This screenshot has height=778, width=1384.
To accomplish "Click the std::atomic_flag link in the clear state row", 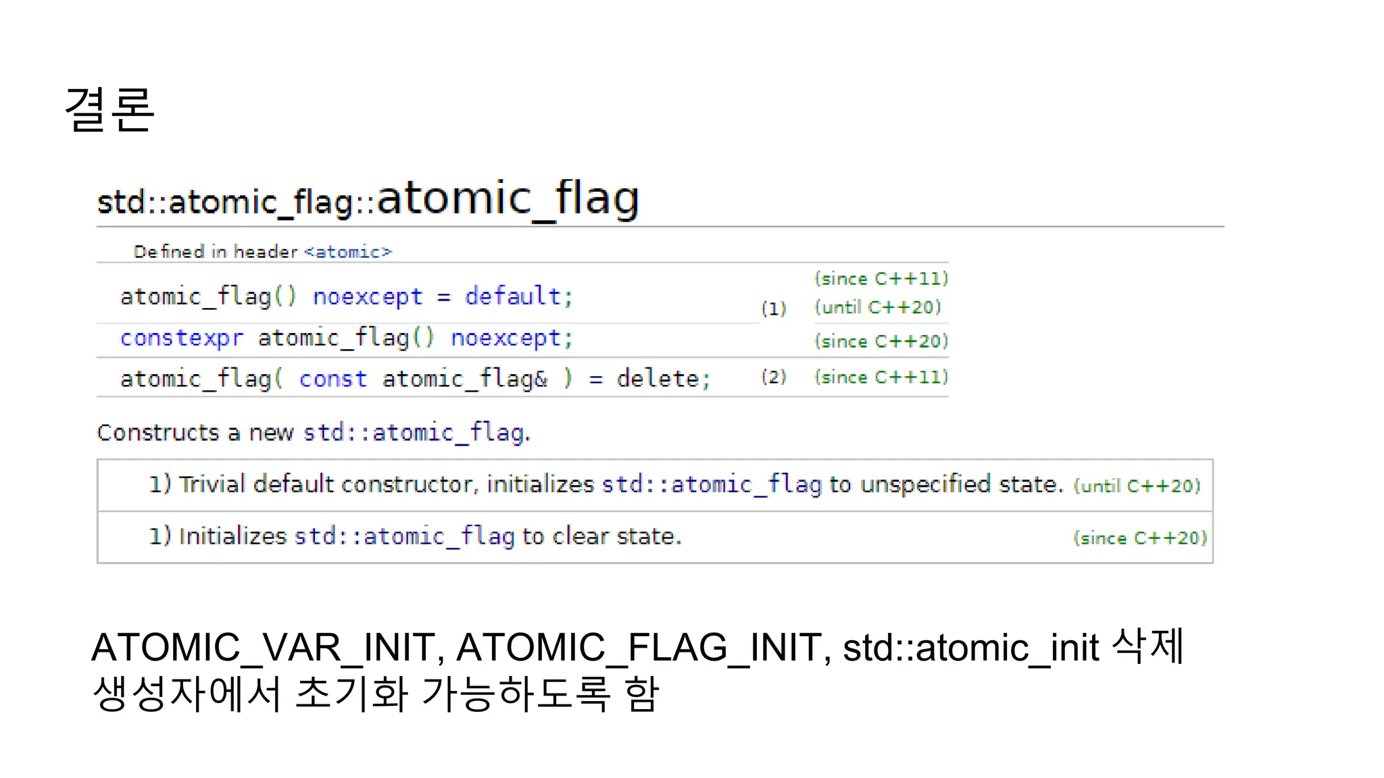I will pyautogui.click(x=404, y=536).
